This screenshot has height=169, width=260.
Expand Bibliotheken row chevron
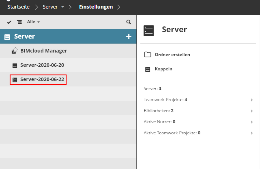251,111
